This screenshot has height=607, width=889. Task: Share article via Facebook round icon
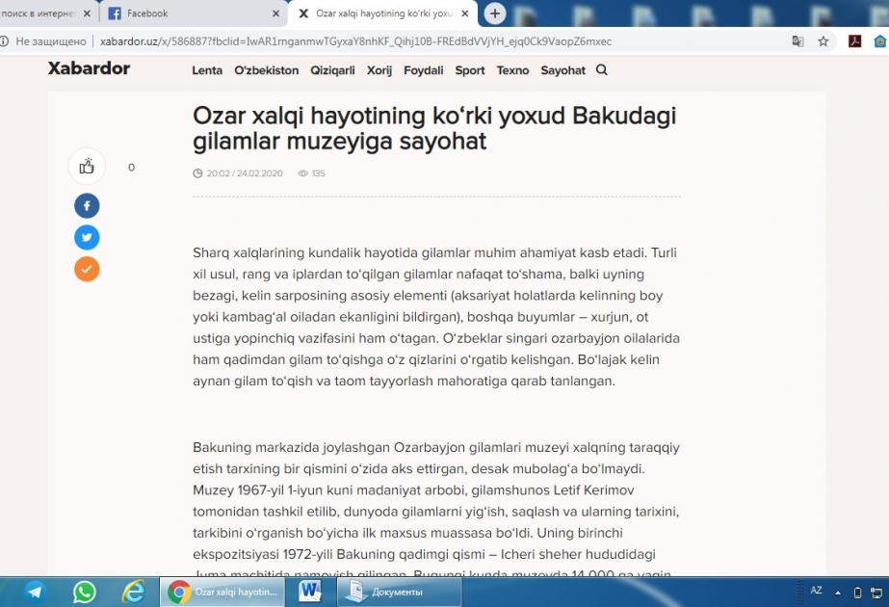pyautogui.click(x=87, y=205)
